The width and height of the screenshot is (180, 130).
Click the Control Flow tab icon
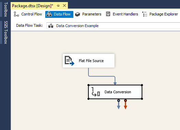[16, 14]
